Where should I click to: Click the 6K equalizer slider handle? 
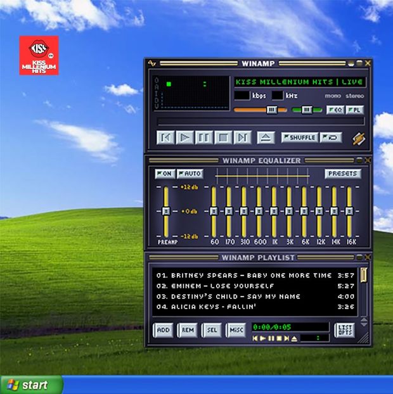click(x=304, y=211)
